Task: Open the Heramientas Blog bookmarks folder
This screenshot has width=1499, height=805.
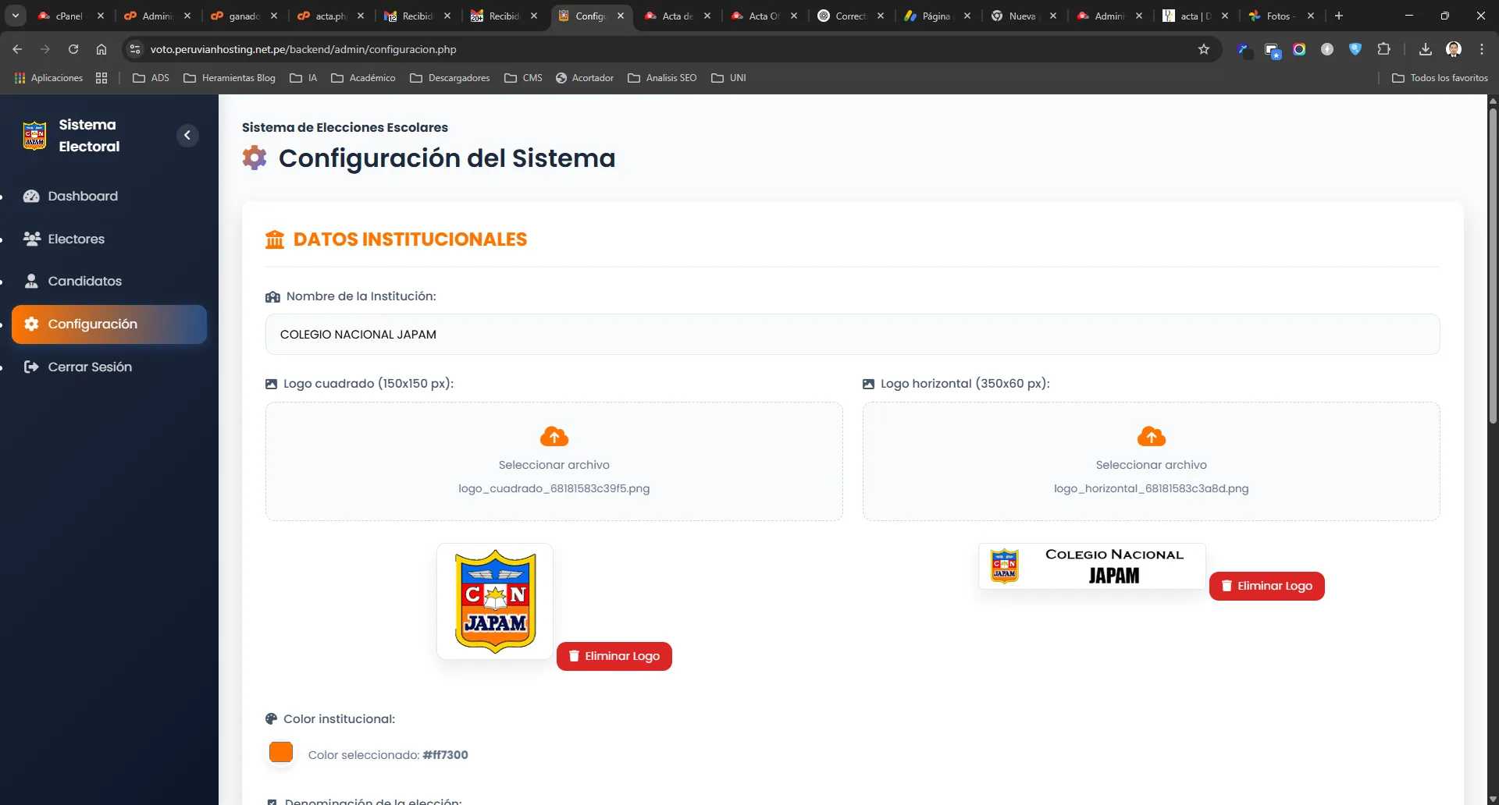Action: [x=230, y=78]
